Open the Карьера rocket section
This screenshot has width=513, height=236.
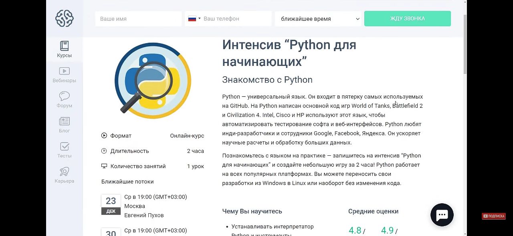pyautogui.click(x=64, y=175)
